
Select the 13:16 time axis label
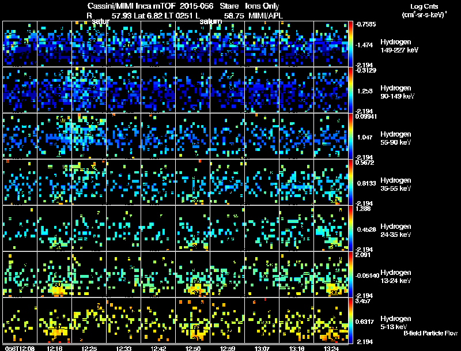pos(297,348)
